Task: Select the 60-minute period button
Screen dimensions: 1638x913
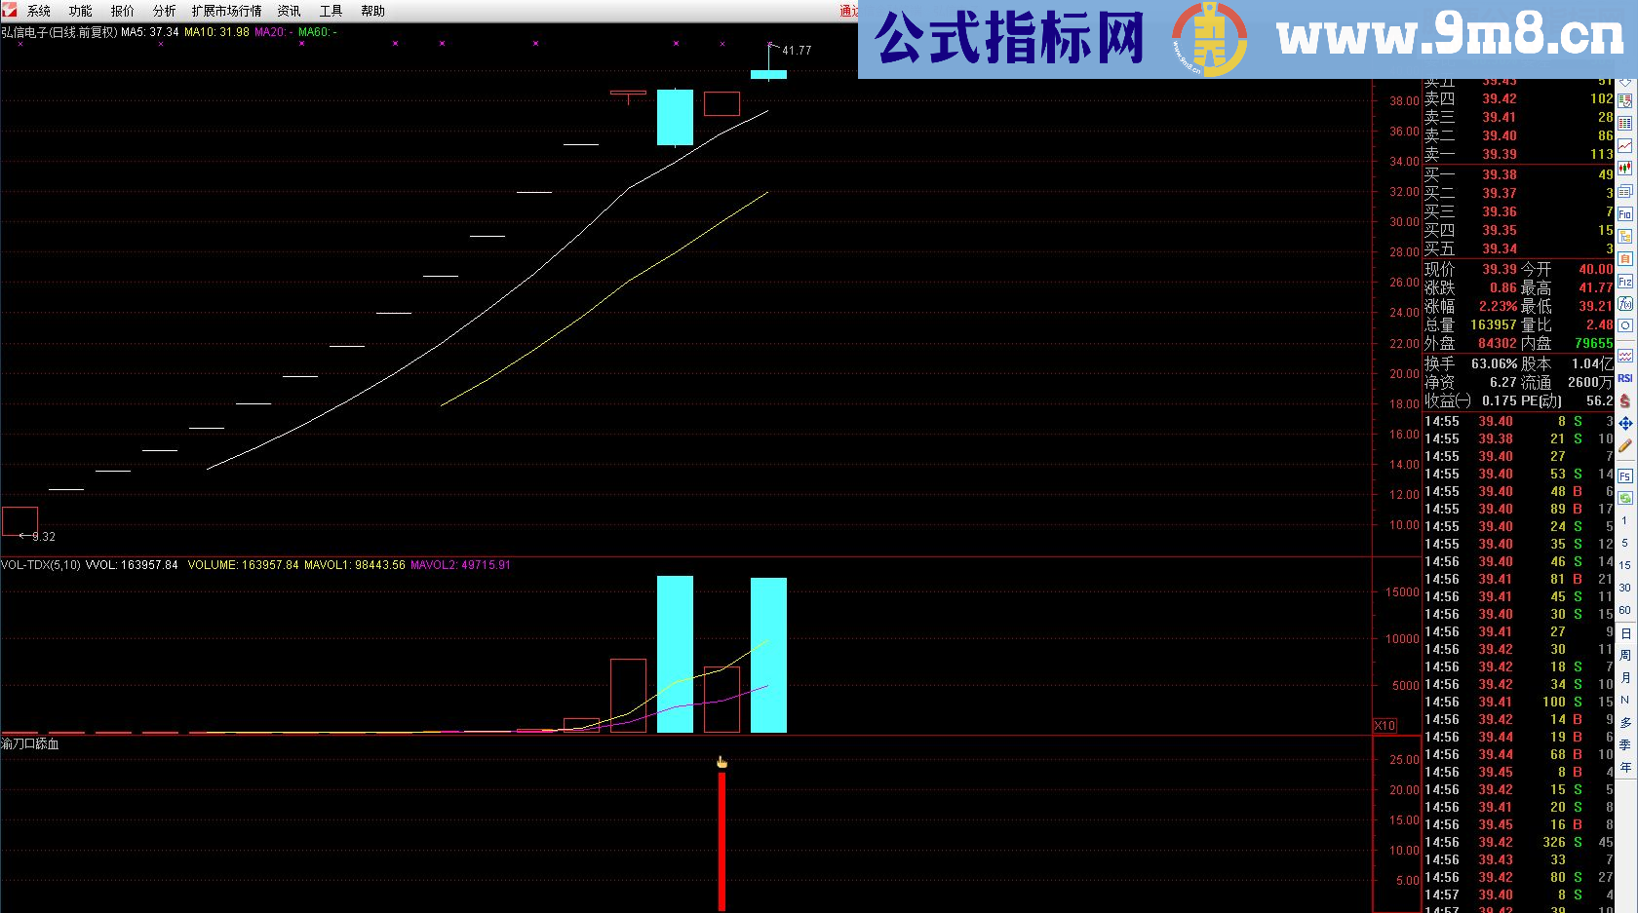Action: point(1625,610)
